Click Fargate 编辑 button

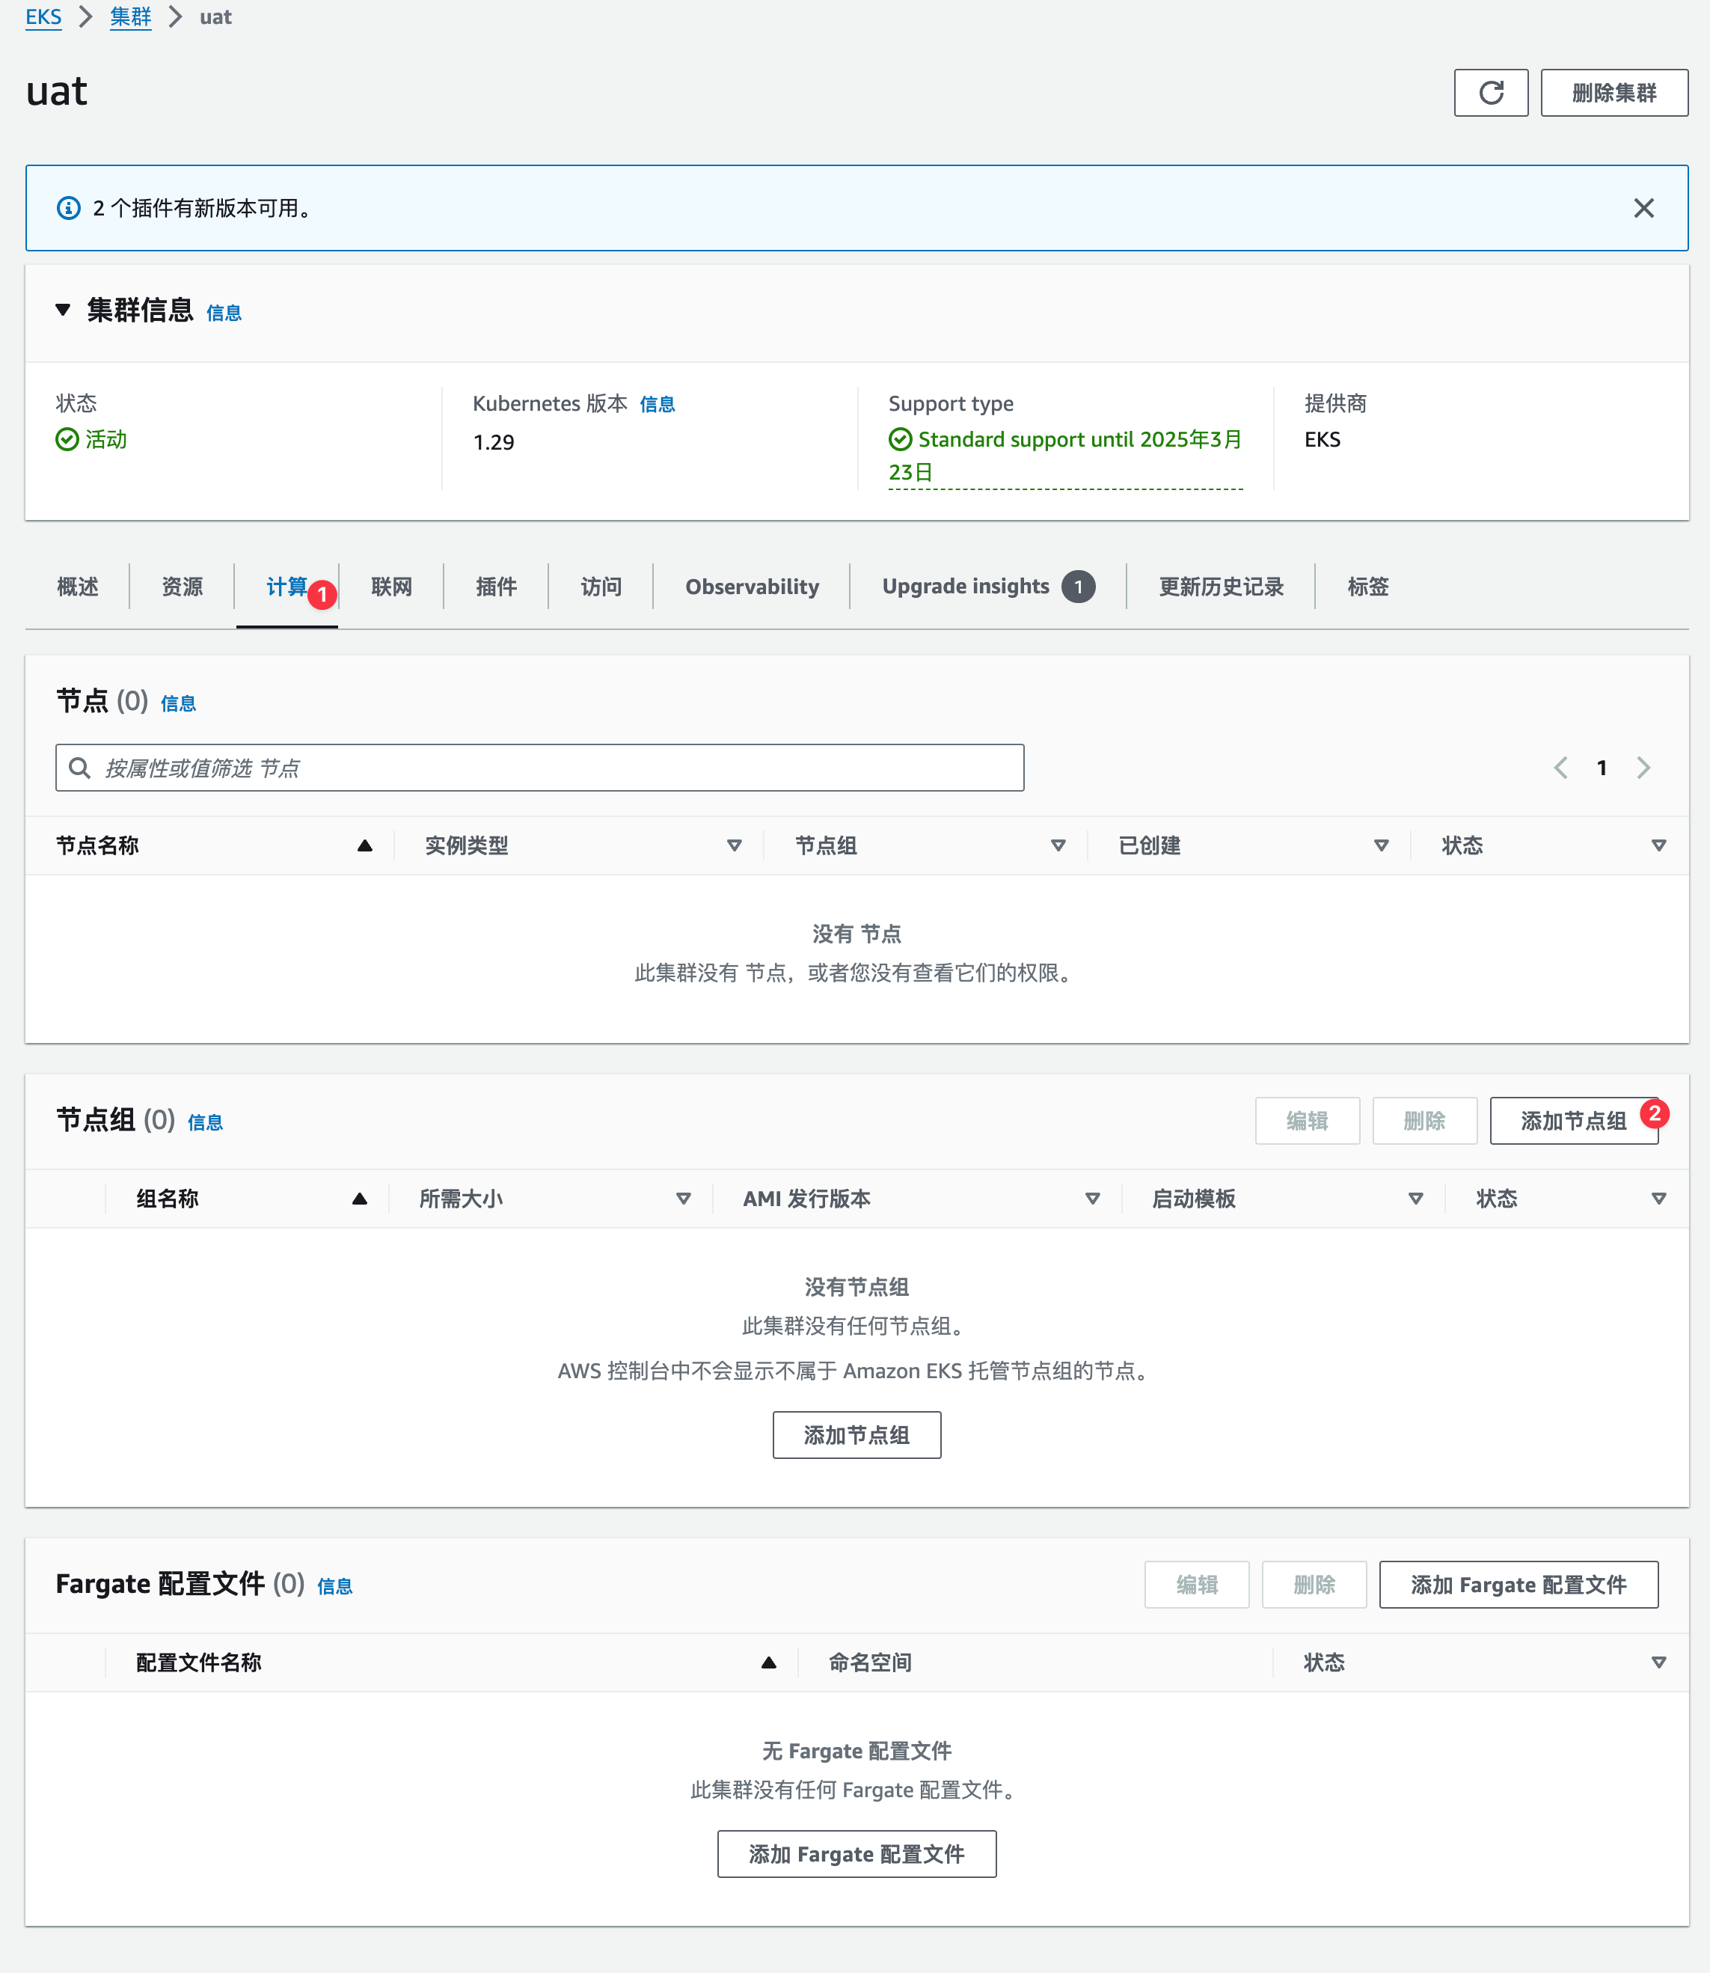(1197, 1585)
